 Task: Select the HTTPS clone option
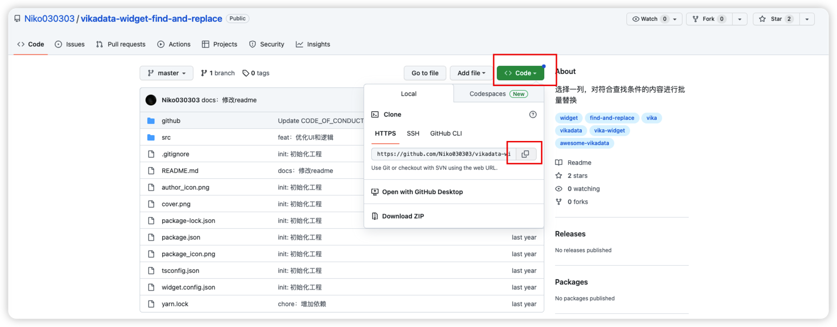click(385, 133)
